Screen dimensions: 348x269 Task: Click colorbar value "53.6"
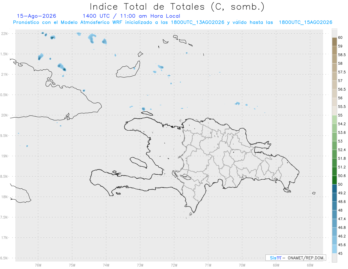click(x=342, y=133)
